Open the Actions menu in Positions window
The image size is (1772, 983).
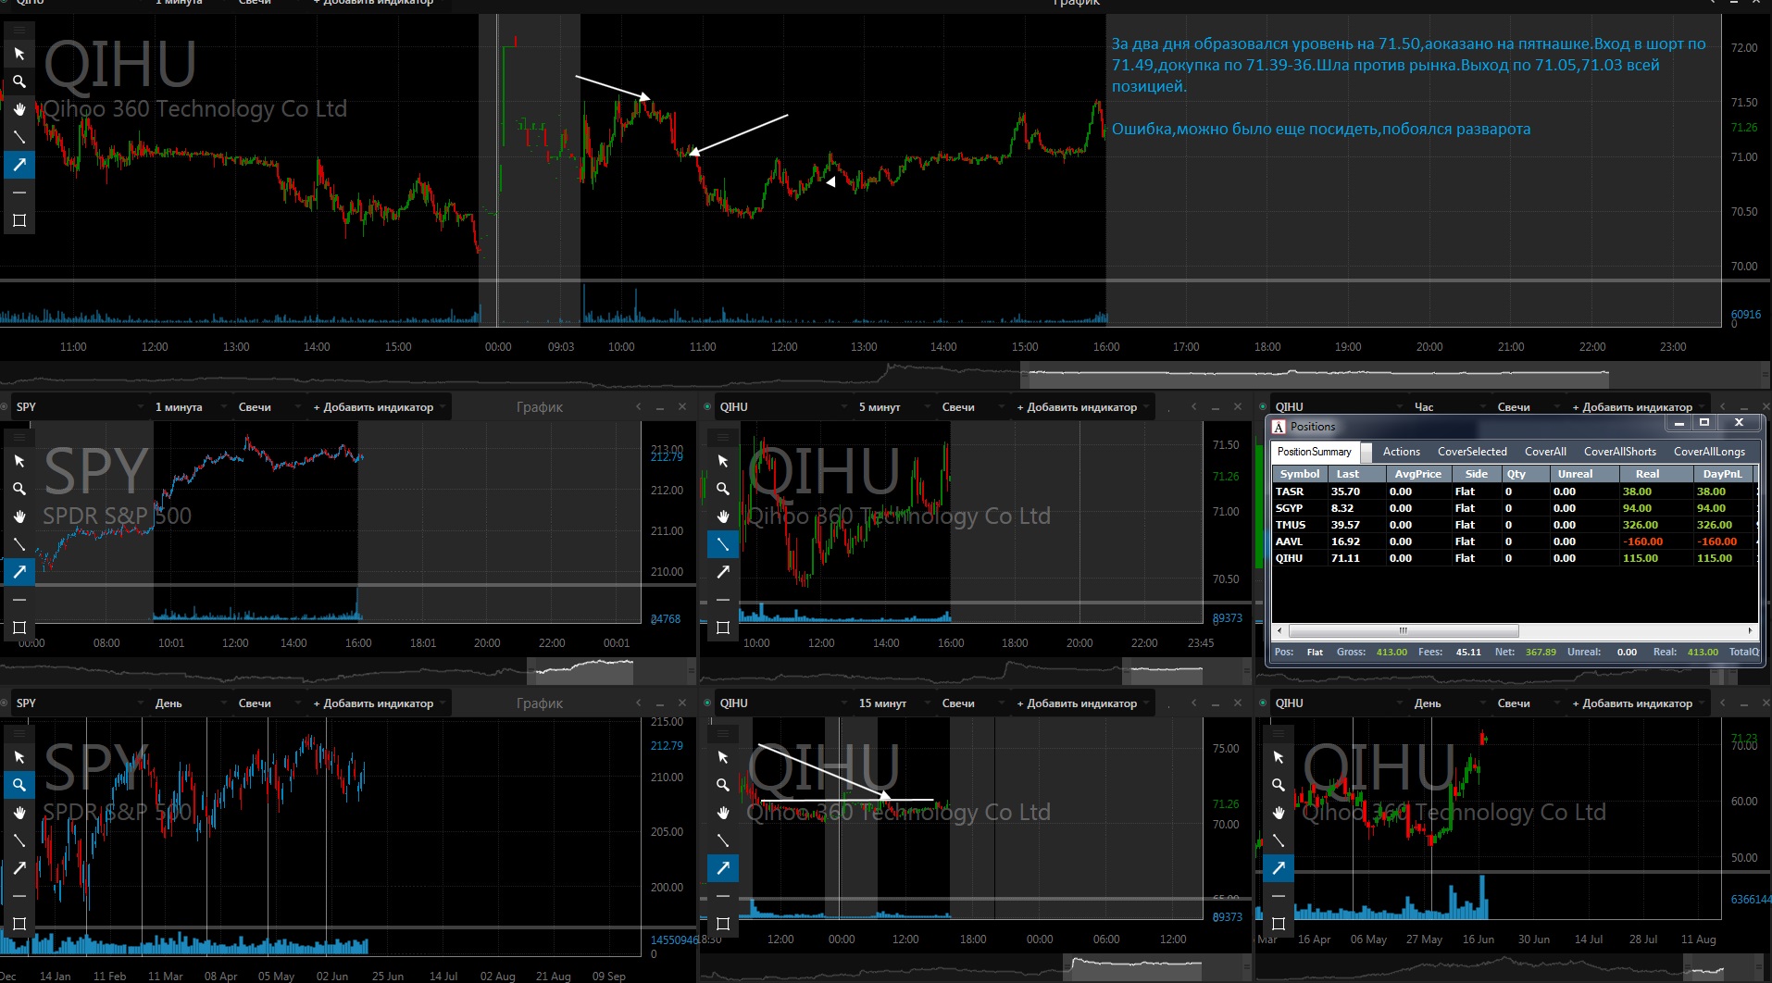point(1401,452)
